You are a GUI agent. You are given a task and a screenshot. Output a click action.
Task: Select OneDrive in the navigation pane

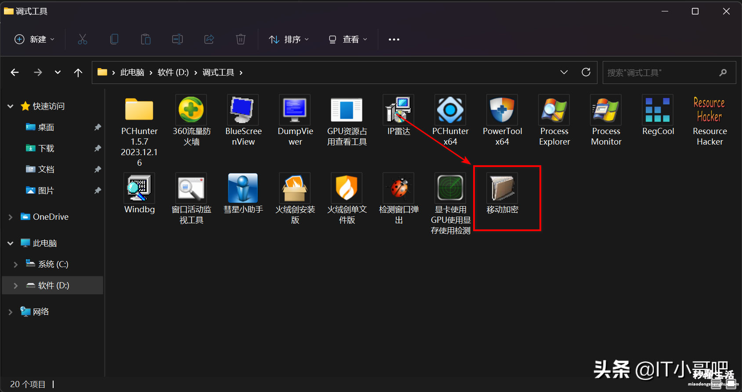[x=51, y=217]
